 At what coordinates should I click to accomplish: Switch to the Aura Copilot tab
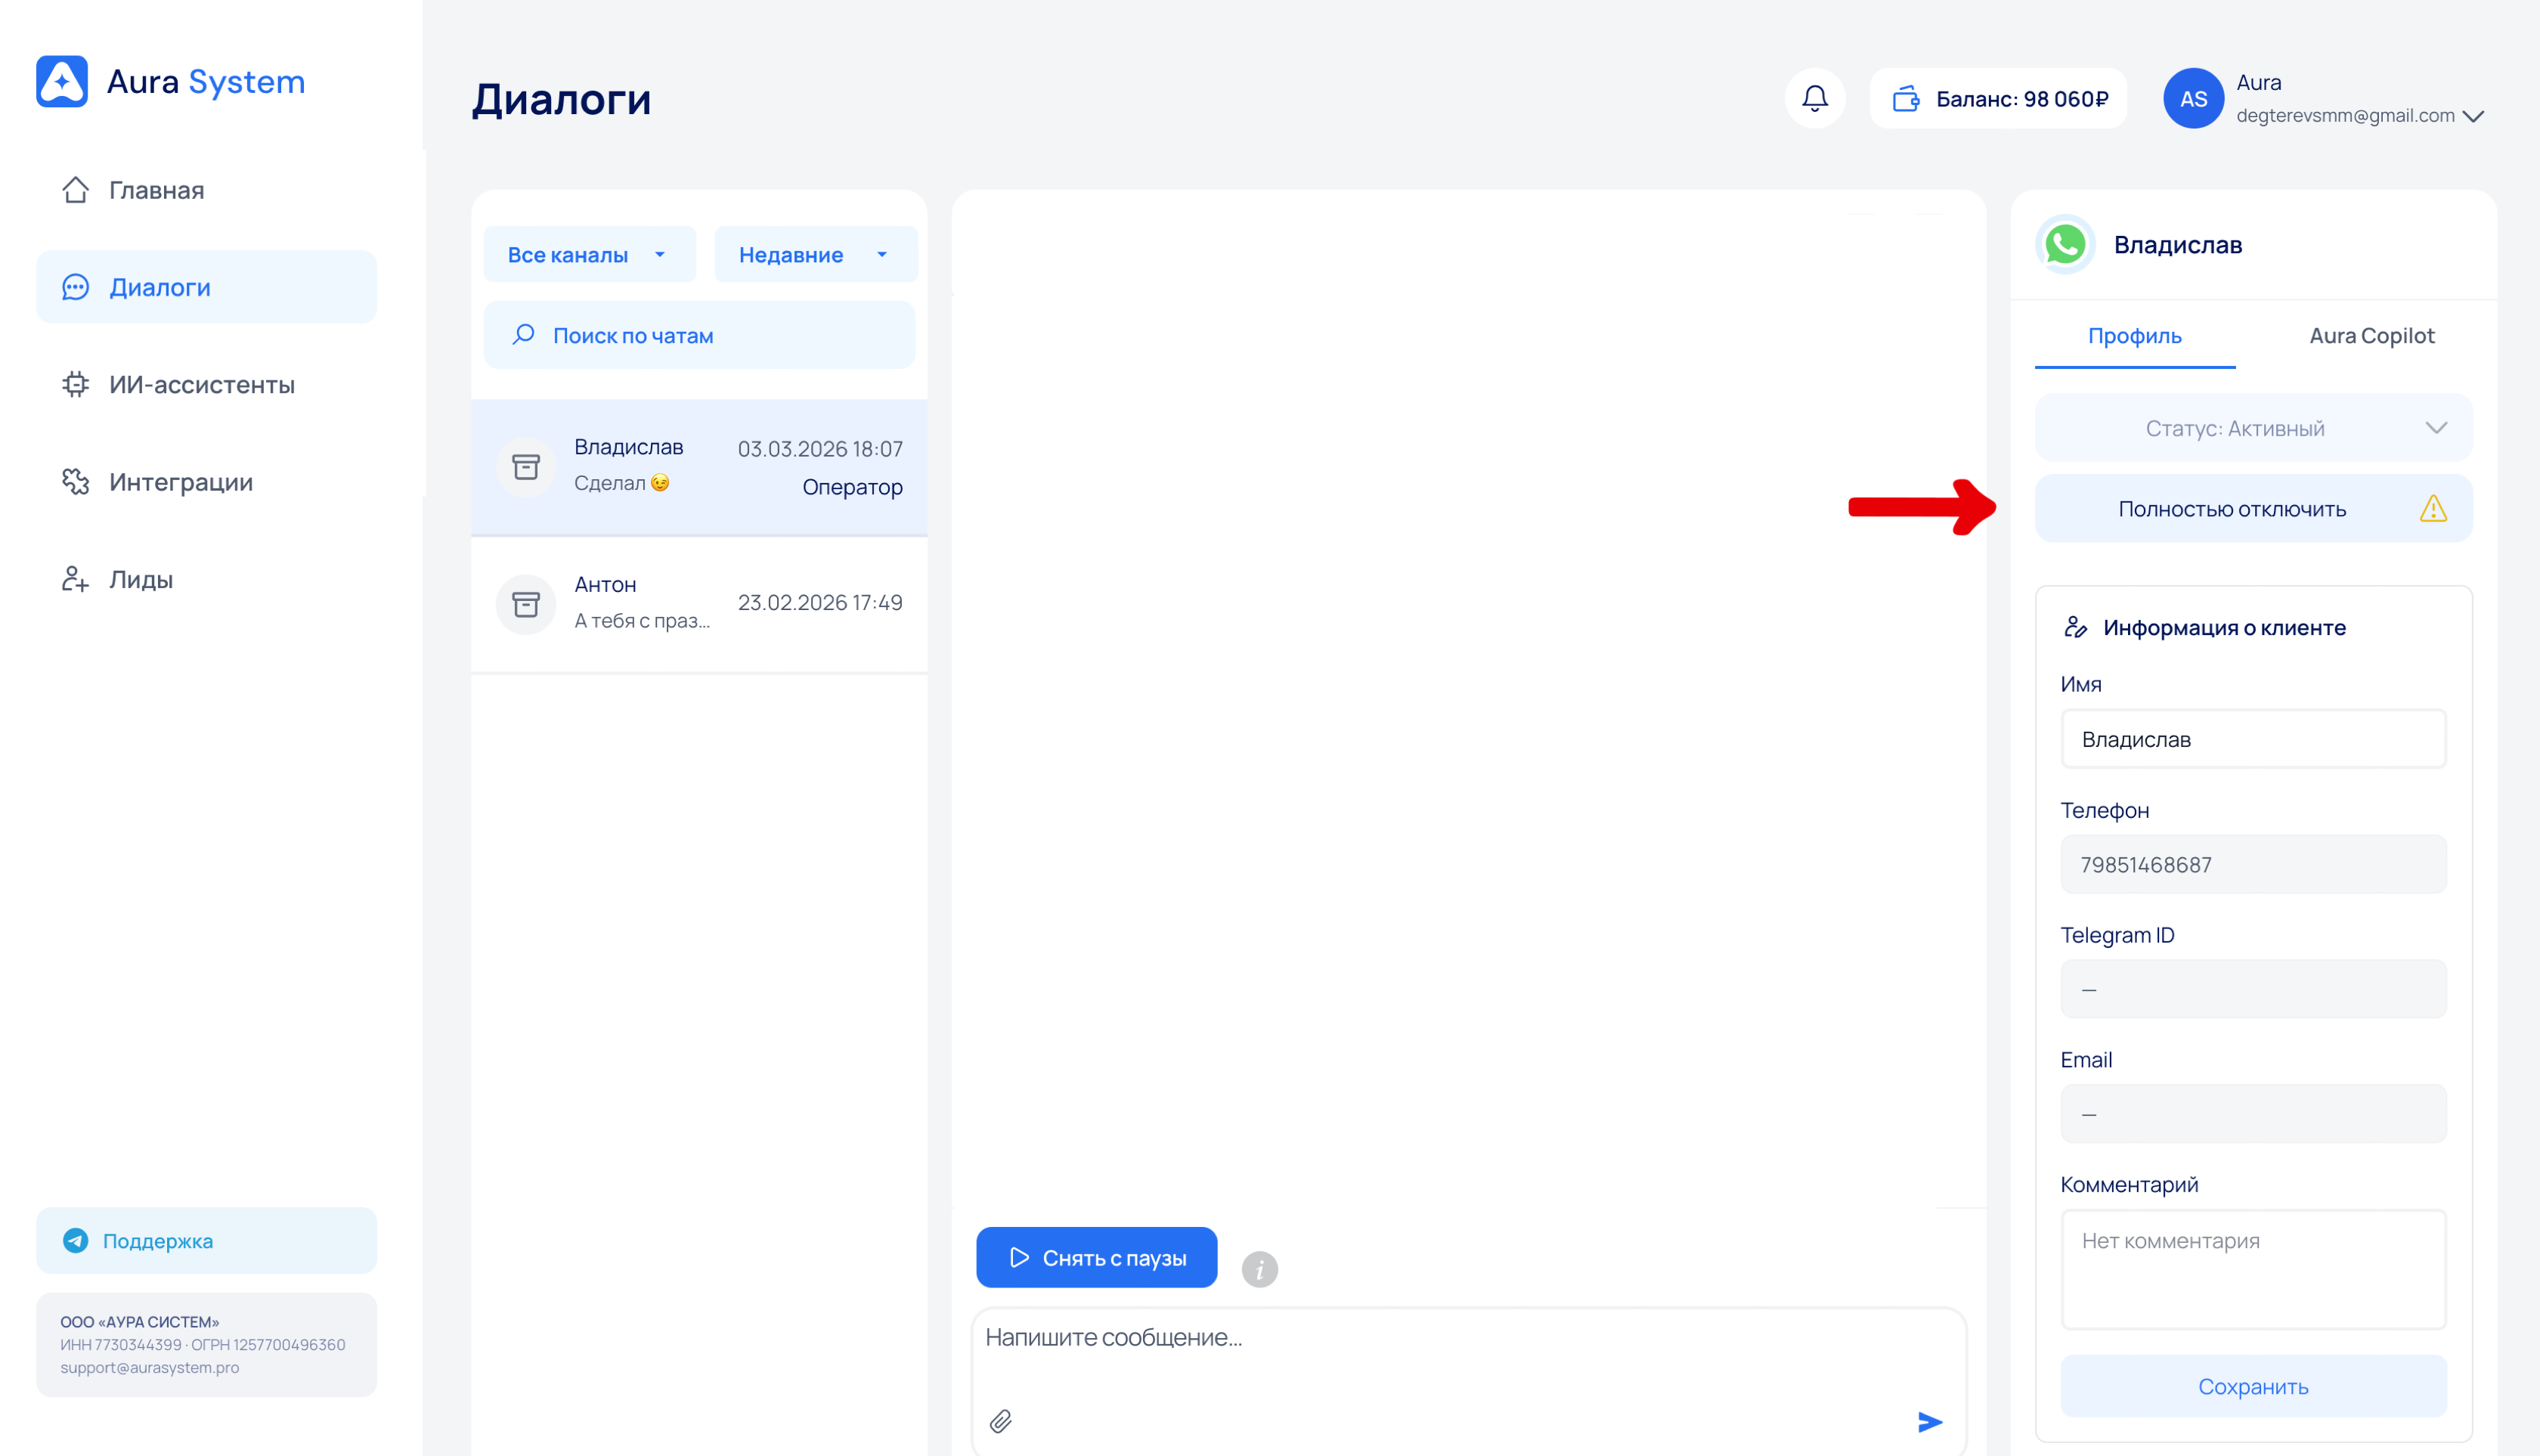[2371, 335]
